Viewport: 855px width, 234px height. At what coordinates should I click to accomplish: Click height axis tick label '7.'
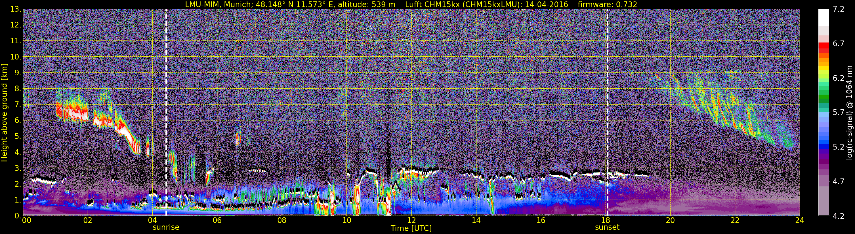coord(18,105)
